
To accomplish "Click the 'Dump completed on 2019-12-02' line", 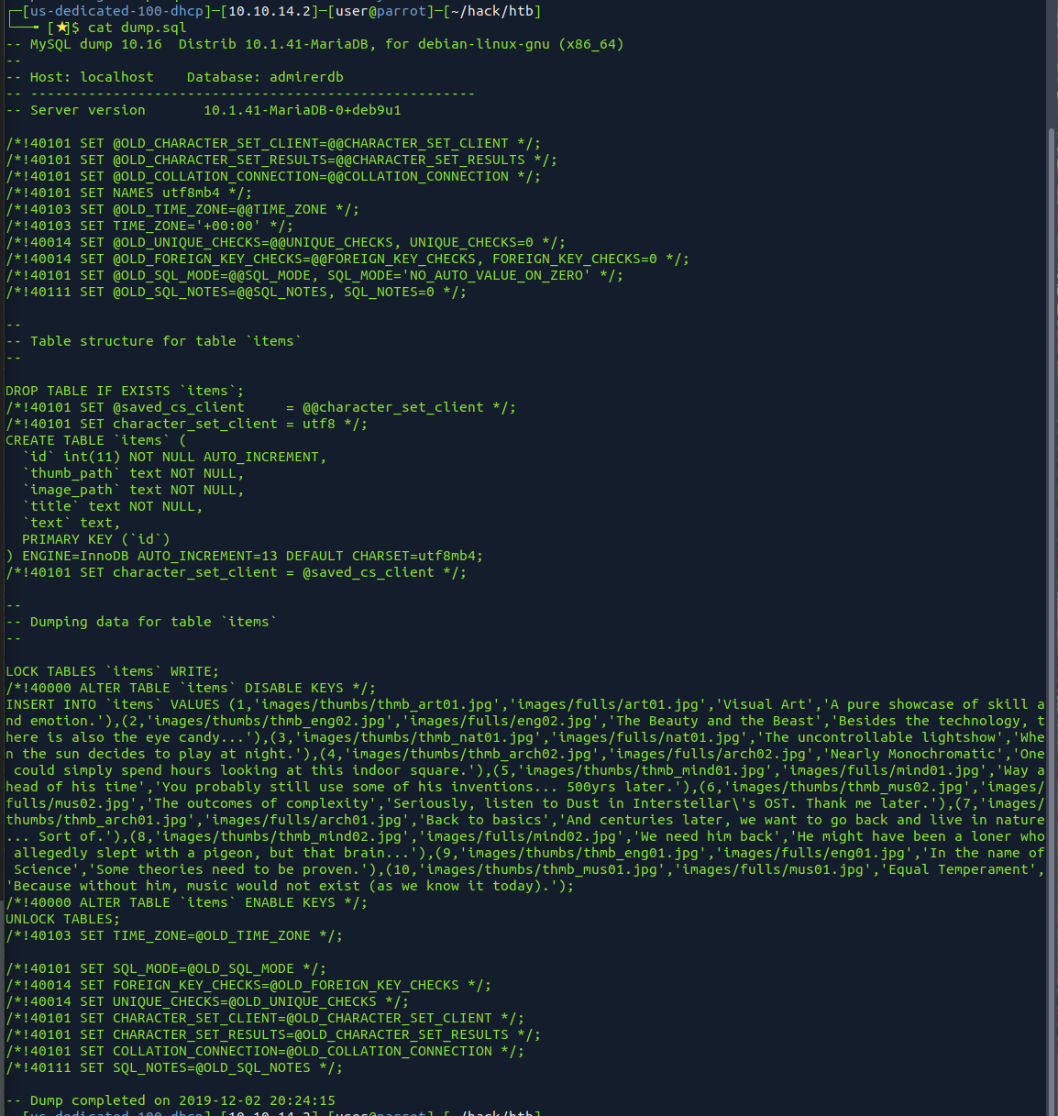I will [171, 1100].
